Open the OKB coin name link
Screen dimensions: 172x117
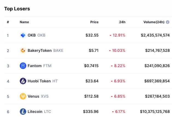32,35
